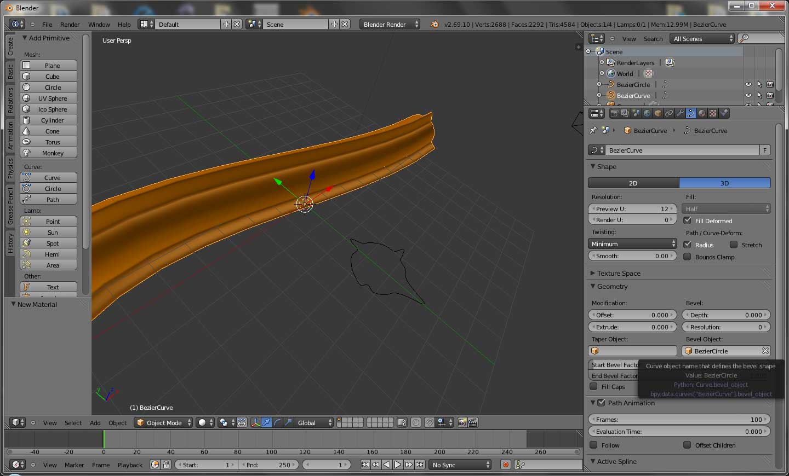
Task: Open the Render Layers properties tab
Action: pos(626,113)
